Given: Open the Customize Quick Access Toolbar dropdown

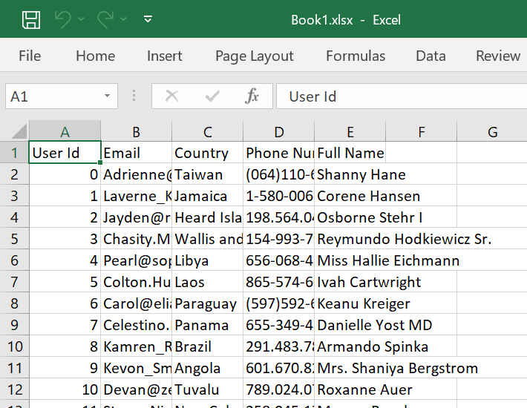Looking at the screenshot, I should click(x=148, y=20).
